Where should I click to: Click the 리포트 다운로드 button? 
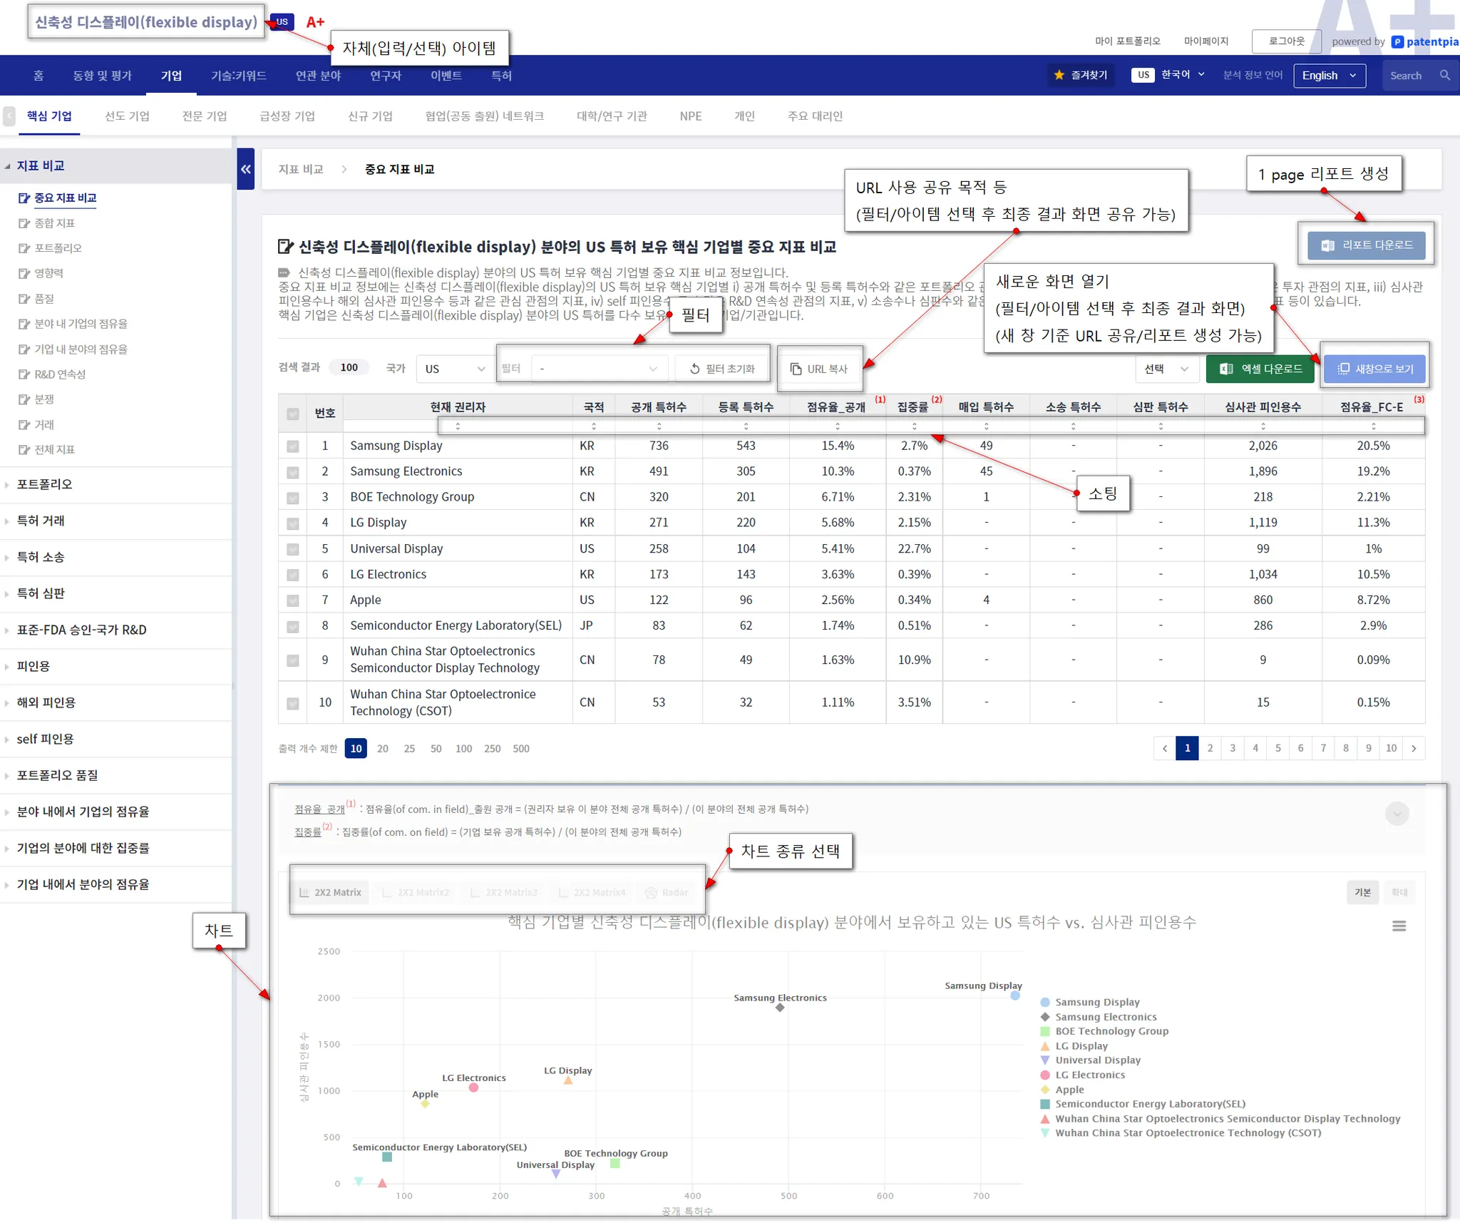click(1367, 245)
